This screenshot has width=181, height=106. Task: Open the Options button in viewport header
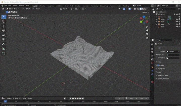[145, 12]
